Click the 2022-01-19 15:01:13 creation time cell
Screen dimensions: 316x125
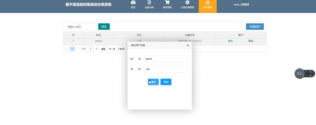click(x=190, y=41)
